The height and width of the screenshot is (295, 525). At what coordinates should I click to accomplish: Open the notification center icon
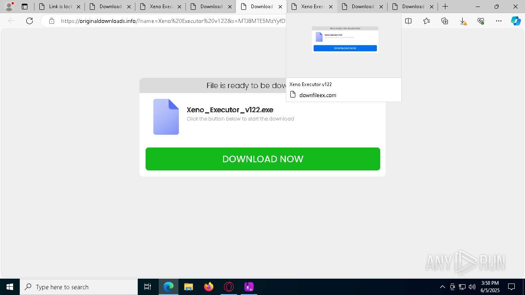[511, 287]
